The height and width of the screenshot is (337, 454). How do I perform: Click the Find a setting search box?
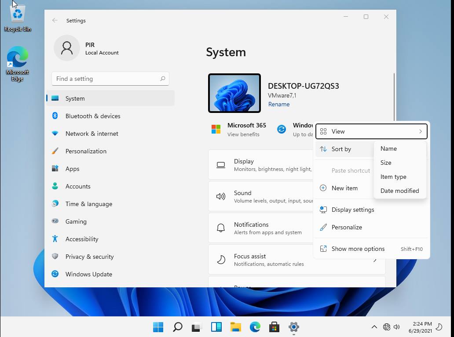coord(110,79)
